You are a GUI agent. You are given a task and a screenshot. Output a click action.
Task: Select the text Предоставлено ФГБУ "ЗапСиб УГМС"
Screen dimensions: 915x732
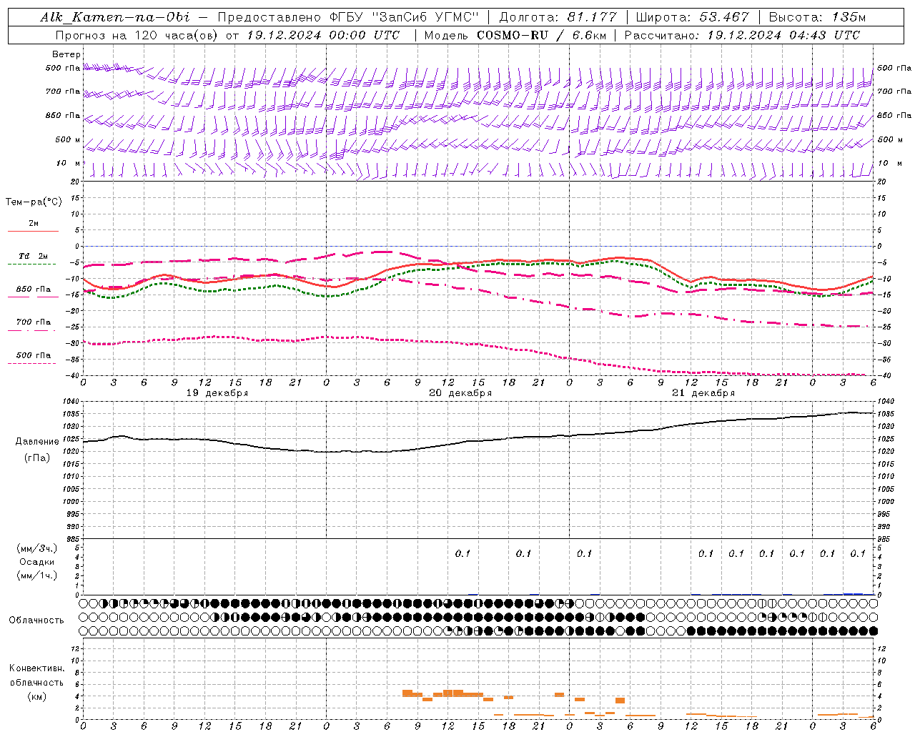click(x=347, y=17)
